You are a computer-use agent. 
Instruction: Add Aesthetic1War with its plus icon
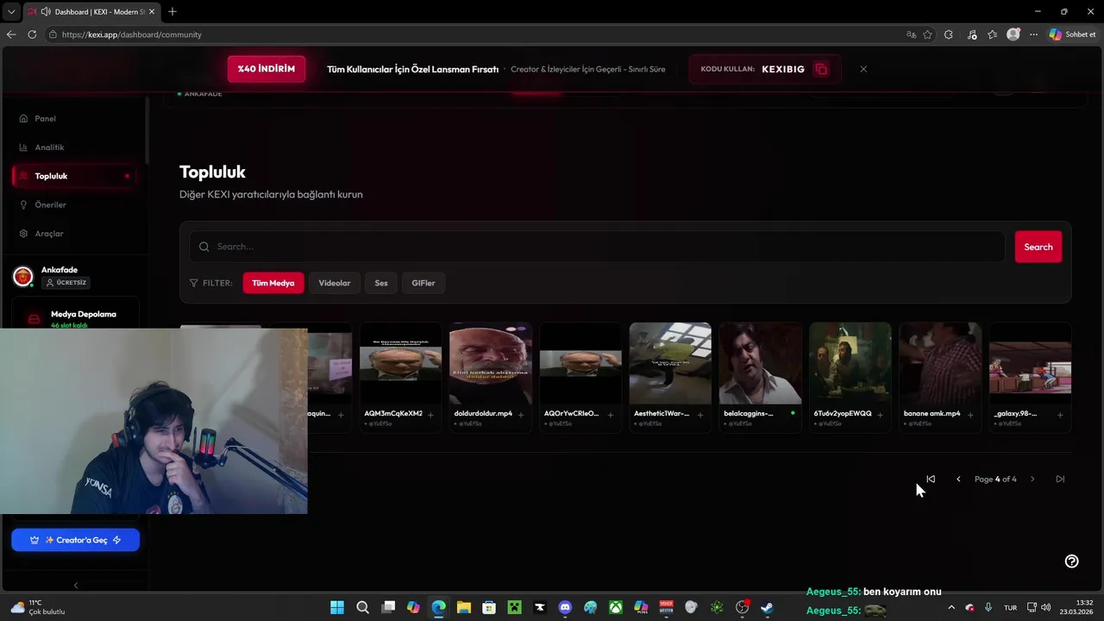(699, 415)
